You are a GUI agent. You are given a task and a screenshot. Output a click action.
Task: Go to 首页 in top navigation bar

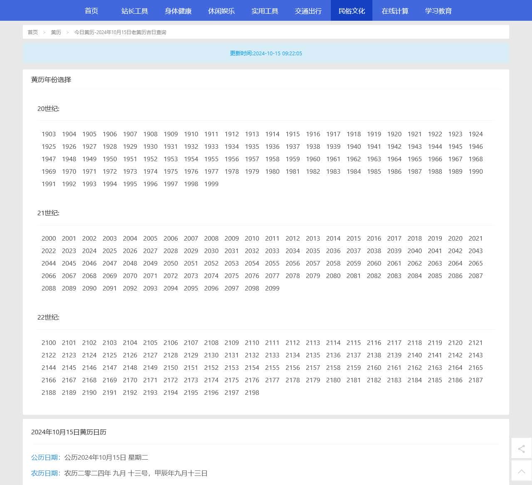91,11
